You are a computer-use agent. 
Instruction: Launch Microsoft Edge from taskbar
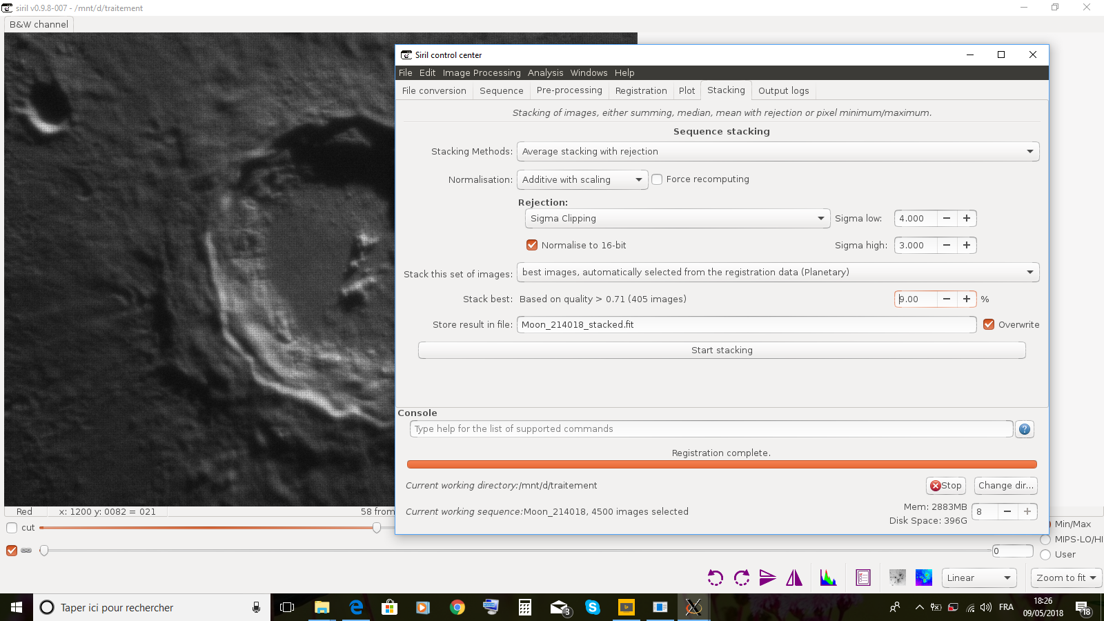click(356, 607)
